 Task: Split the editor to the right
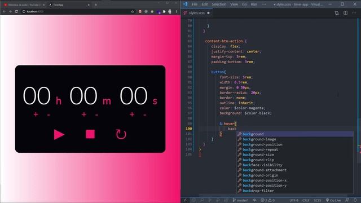[346, 13]
